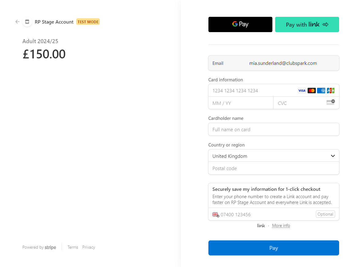The width and height of the screenshot is (359, 267).
Task: Focus the card number field
Action: [x=252, y=91]
